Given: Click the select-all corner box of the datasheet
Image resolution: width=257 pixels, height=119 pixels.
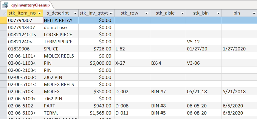Looking at the screenshot, I should point(4,13).
